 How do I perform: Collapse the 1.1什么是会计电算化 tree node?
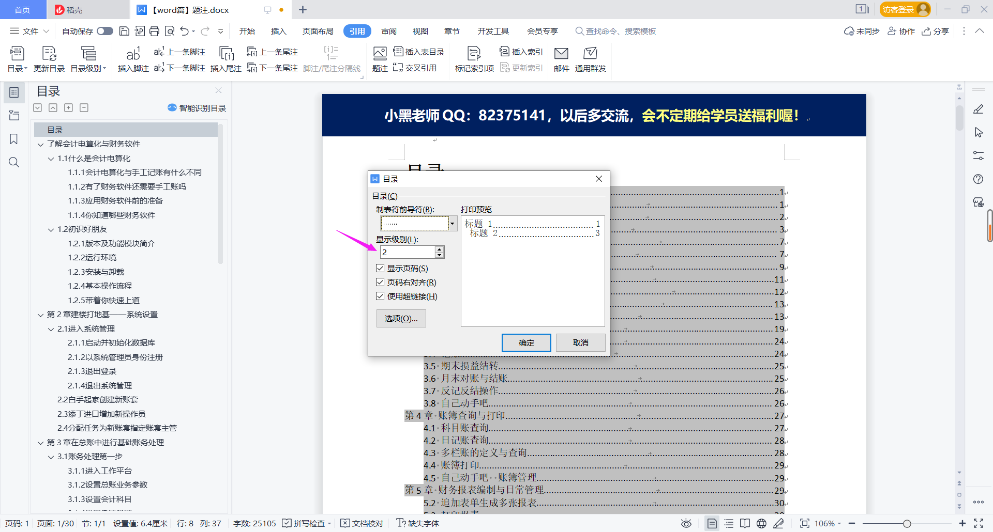pyautogui.click(x=50, y=159)
